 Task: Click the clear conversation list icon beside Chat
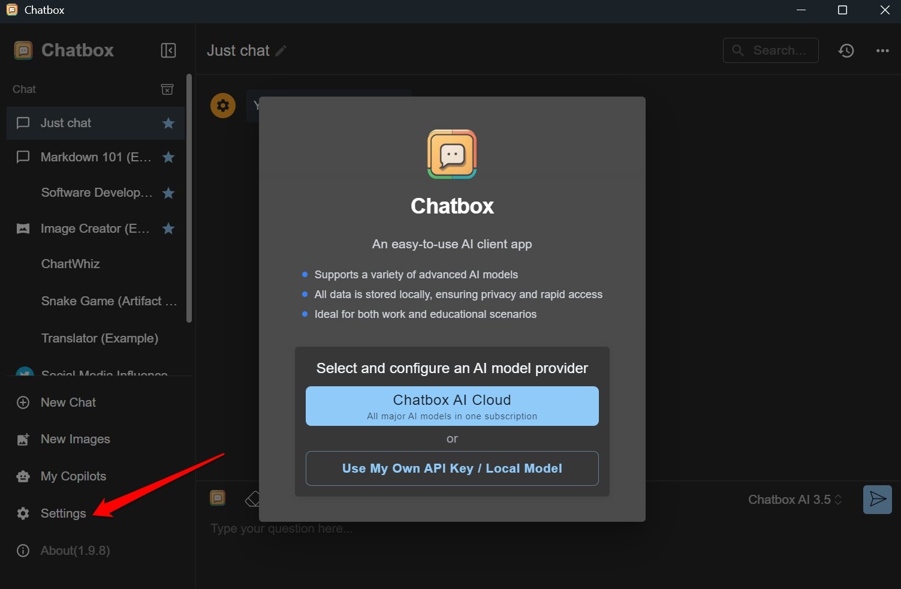167,89
